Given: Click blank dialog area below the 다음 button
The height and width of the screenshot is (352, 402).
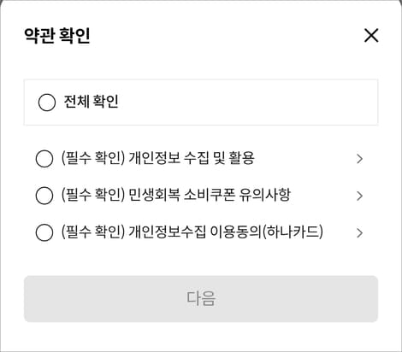Looking at the screenshot, I should tap(201, 337).
